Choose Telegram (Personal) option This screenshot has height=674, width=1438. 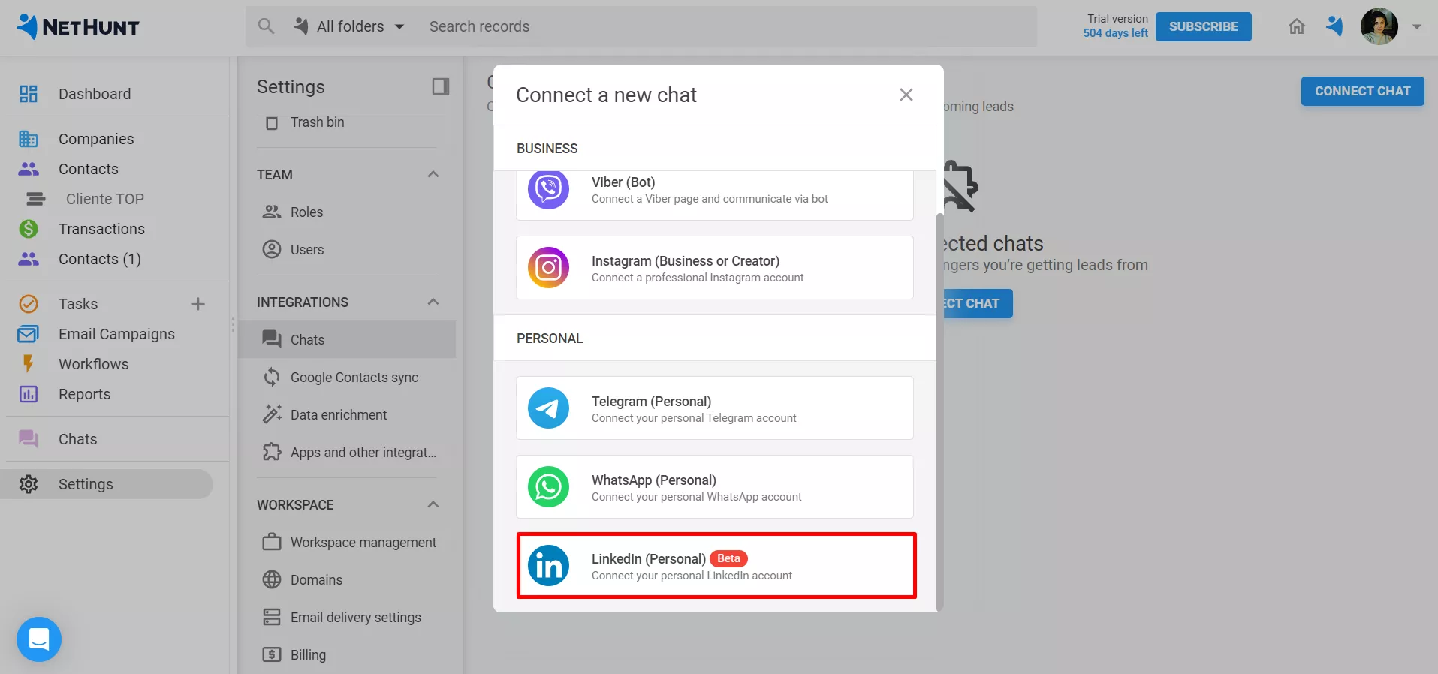coord(715,408)
